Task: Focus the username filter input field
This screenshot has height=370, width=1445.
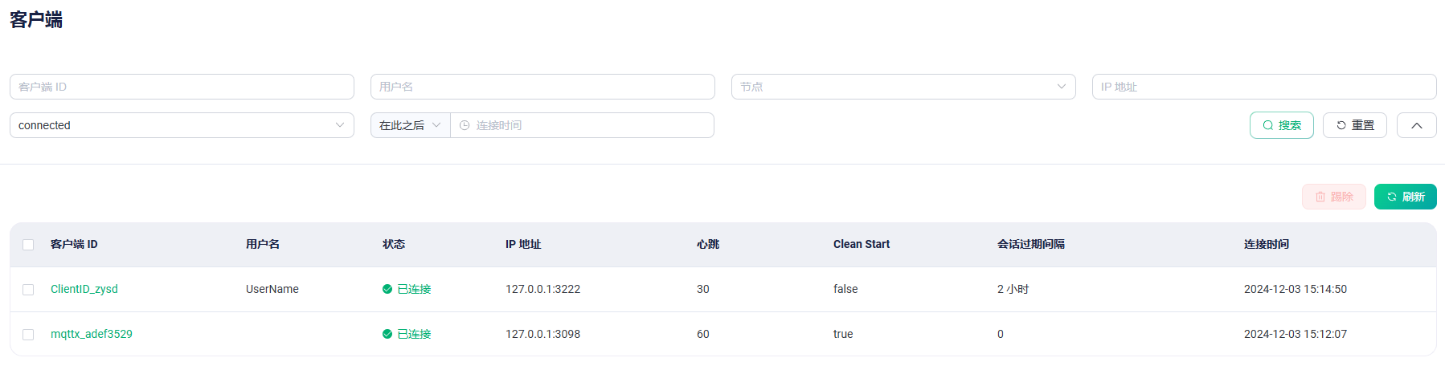Action: (x=542, y=87)
